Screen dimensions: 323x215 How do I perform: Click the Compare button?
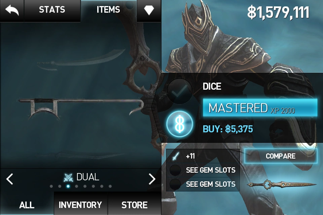tap(281, 156)
